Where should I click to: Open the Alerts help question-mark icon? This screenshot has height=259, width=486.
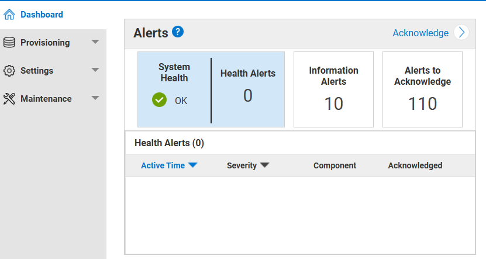(178, 32)
